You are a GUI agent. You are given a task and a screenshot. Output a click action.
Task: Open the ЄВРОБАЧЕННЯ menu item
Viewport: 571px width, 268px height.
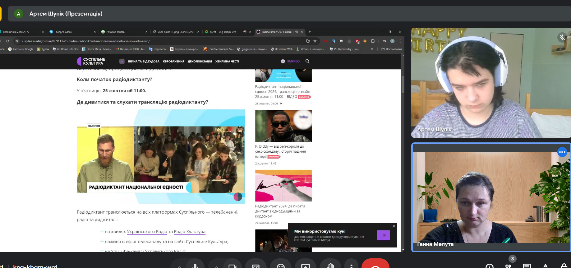[173, 62]
